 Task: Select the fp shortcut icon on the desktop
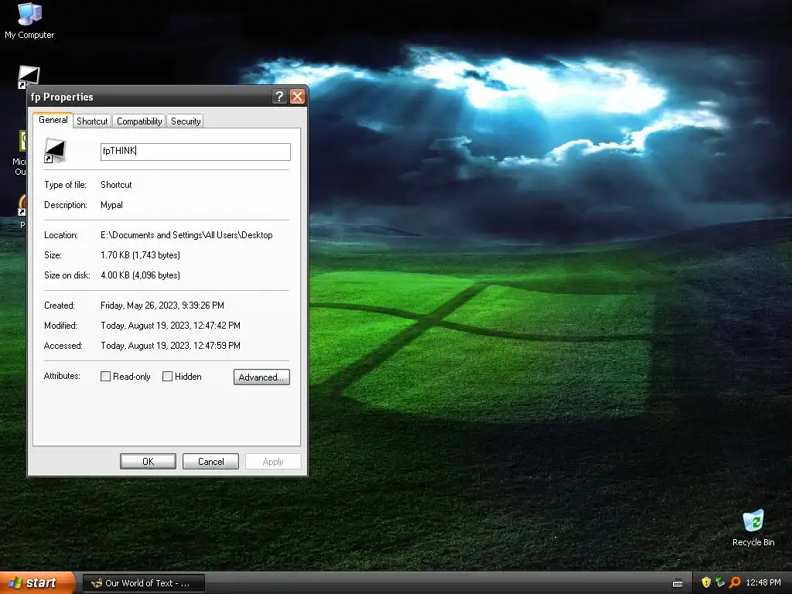click(x=29, y=77)
